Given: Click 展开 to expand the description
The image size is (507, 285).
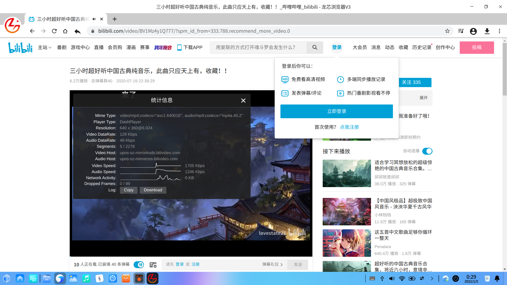Looking at the screenshot, I should point(423,98).
